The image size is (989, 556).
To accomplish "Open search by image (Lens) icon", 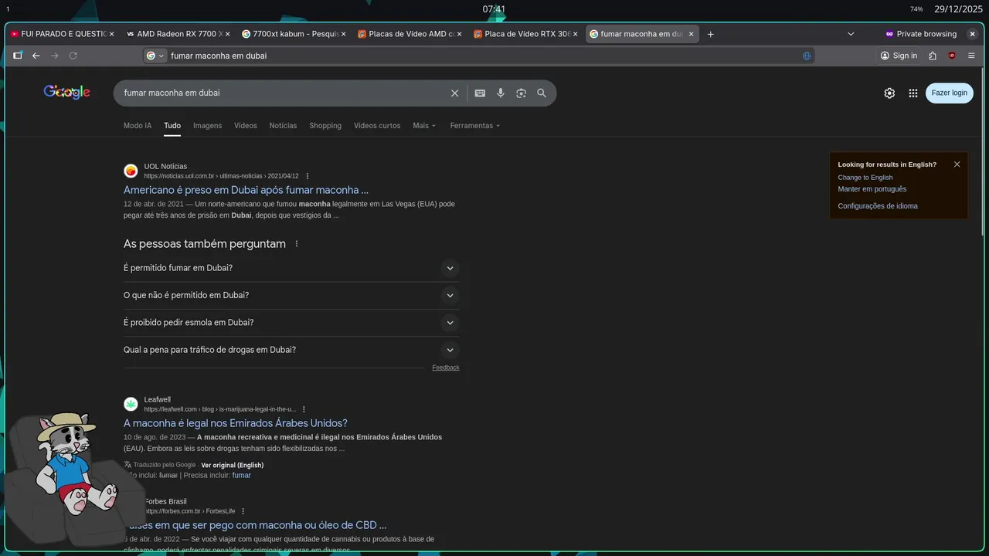I will point(522,93).
